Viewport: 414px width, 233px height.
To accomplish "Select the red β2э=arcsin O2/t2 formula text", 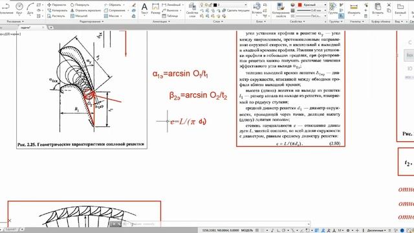I will [198, 95].
